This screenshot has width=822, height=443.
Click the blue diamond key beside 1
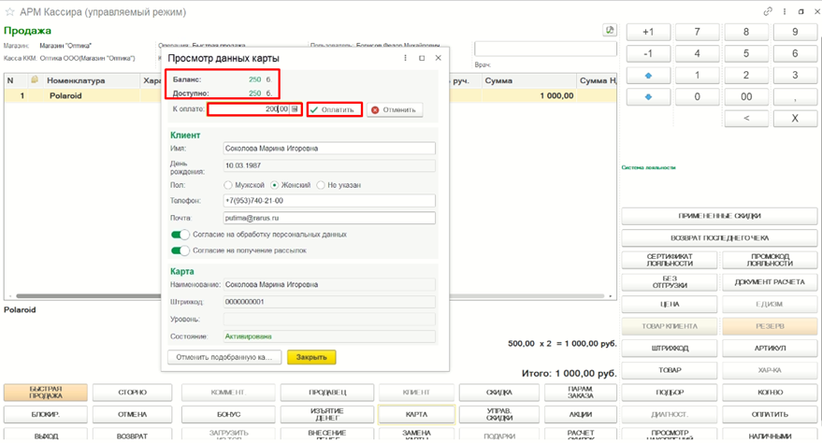click(648, 76)
